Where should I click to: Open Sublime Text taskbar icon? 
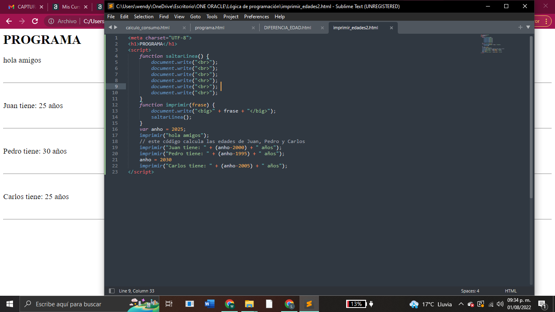pyautogui.click(x=309, y=304)
